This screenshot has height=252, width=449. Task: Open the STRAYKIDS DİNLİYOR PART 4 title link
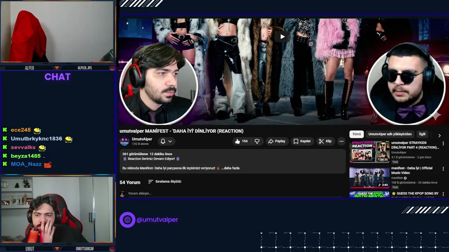pyautogui.click(x=415, y=145)
